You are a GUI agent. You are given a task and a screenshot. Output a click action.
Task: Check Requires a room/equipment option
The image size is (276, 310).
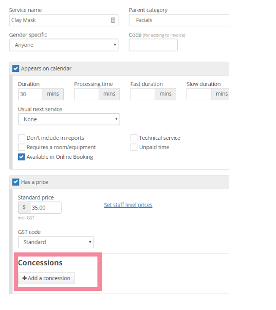(x=22, y=148)
